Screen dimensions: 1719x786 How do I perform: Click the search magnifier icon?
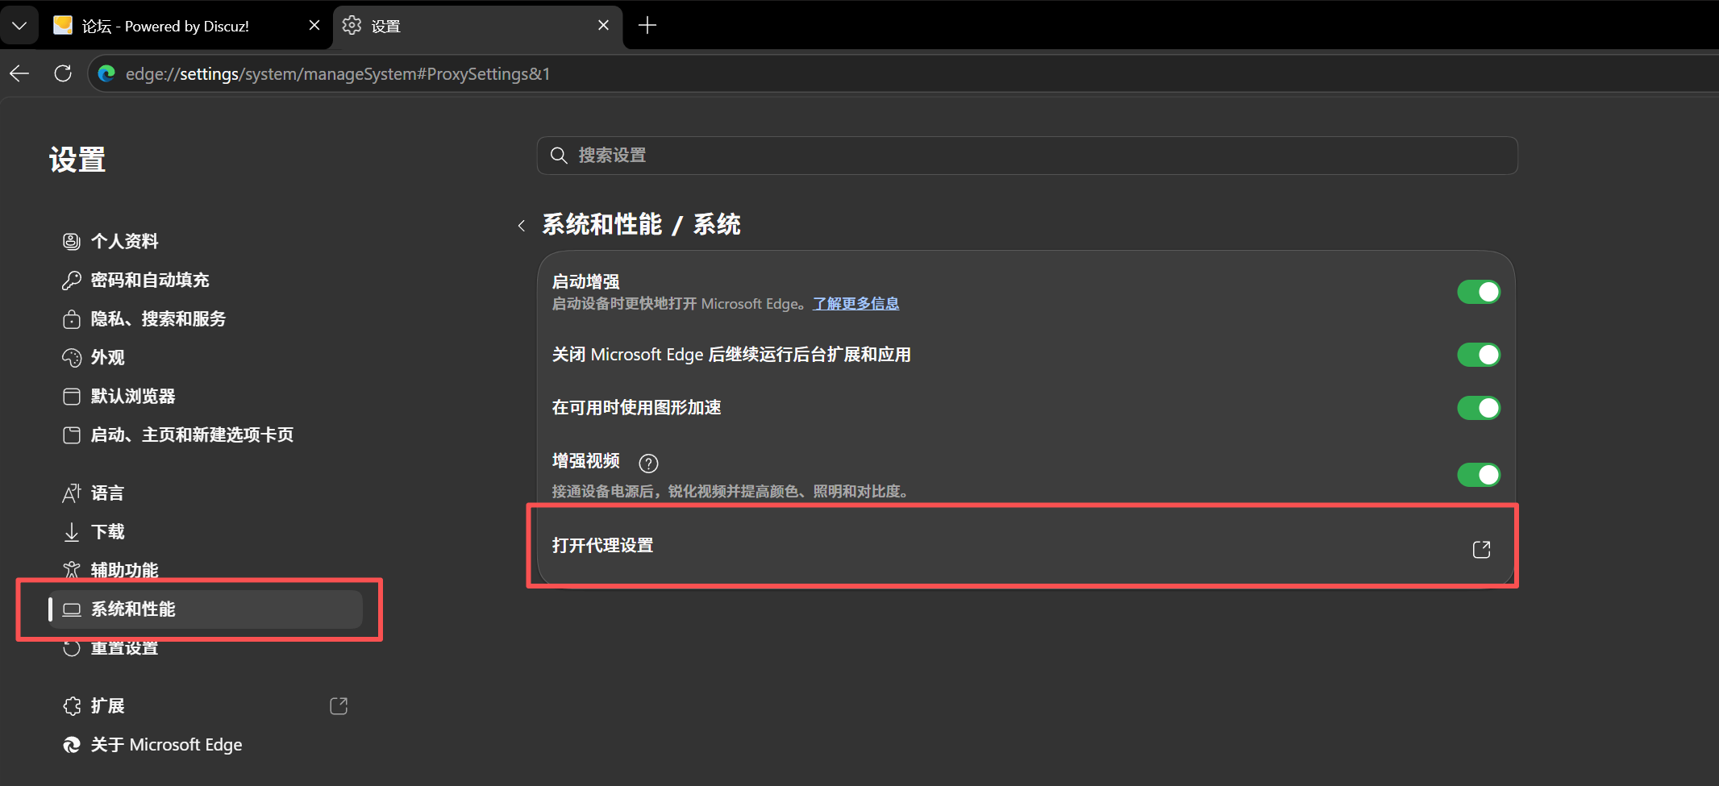559,156
